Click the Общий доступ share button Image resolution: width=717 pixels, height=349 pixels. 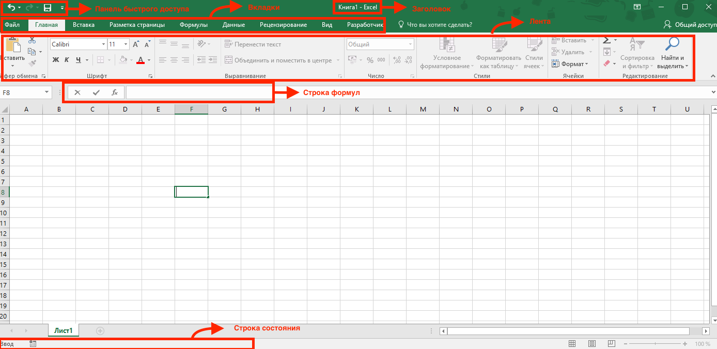pos(690,25)
